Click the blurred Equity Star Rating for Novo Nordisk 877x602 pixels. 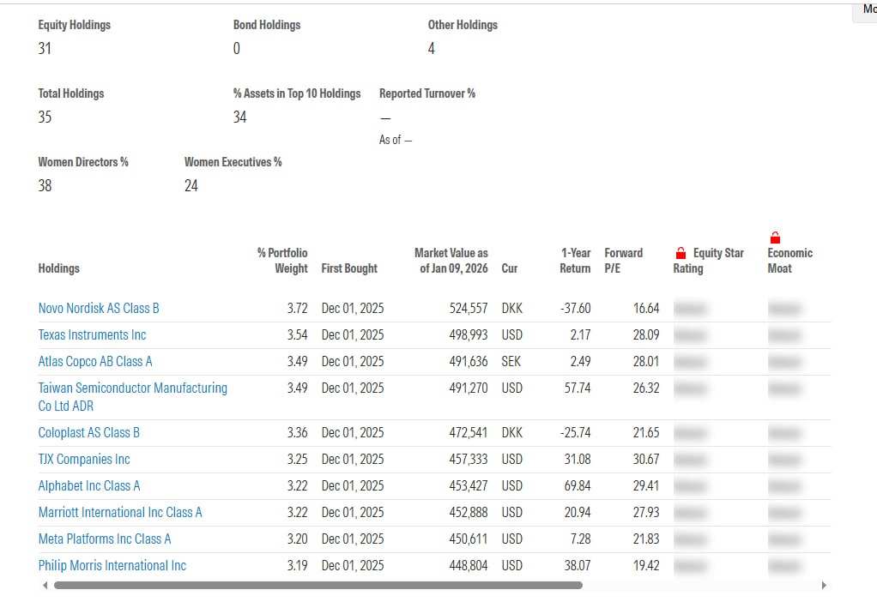(690, 309)
